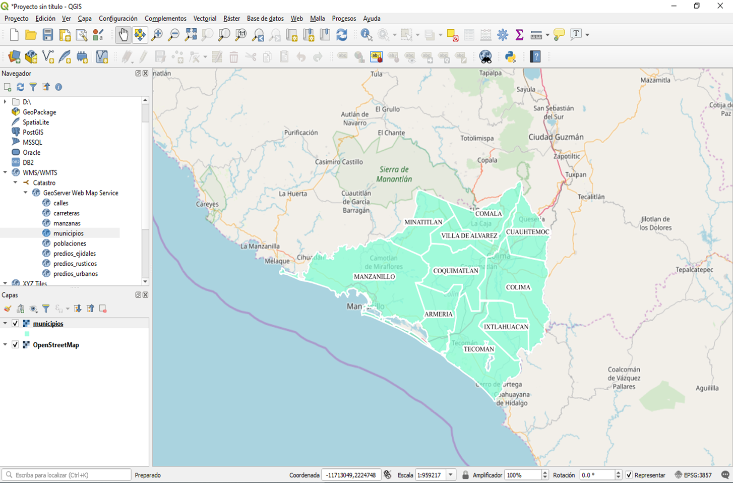Collapse the GeoServer Web Map Service node

(x=26, y=193)
